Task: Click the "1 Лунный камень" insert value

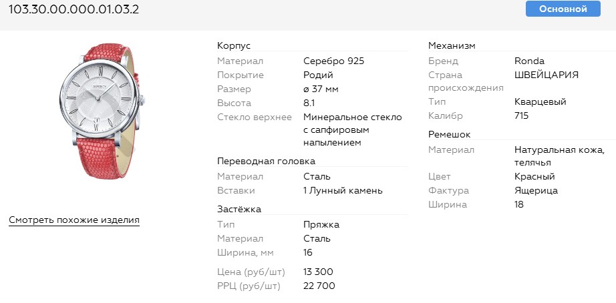Action: (x=343, y=191)
